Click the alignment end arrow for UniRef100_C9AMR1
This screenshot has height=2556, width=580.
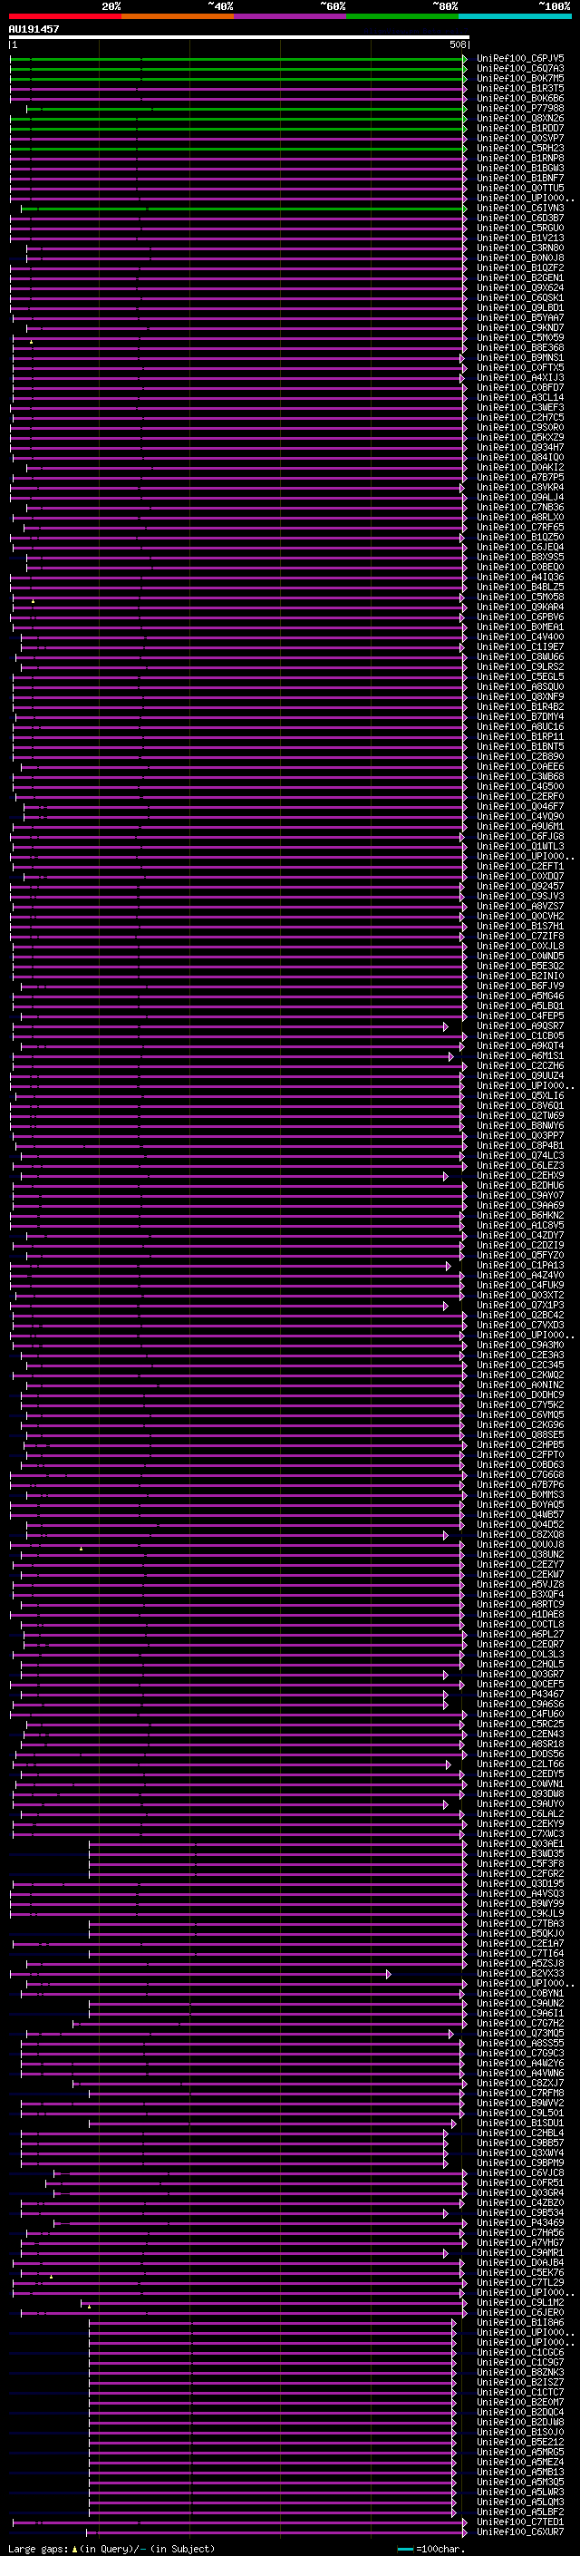point(446,2252)
